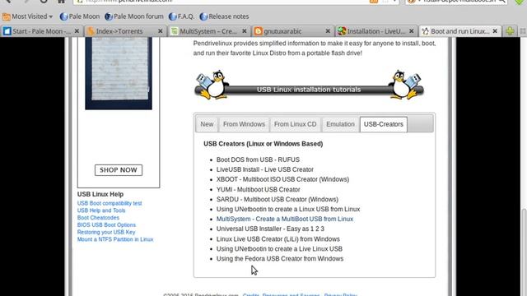The height and width of the screenshot is (296, 527).
Task: Open the Pale Moon forum bookmark
Action: click(133, 16)
